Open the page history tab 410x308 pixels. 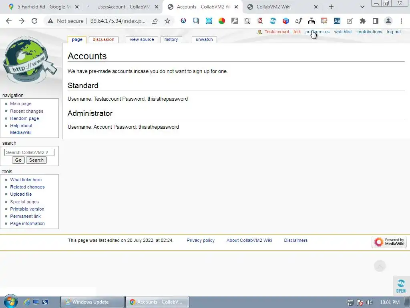pos(171,40)
